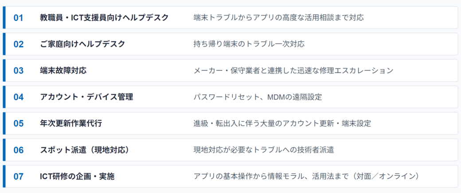Select 年次更新作業代行 title

[x=71, y=124]
